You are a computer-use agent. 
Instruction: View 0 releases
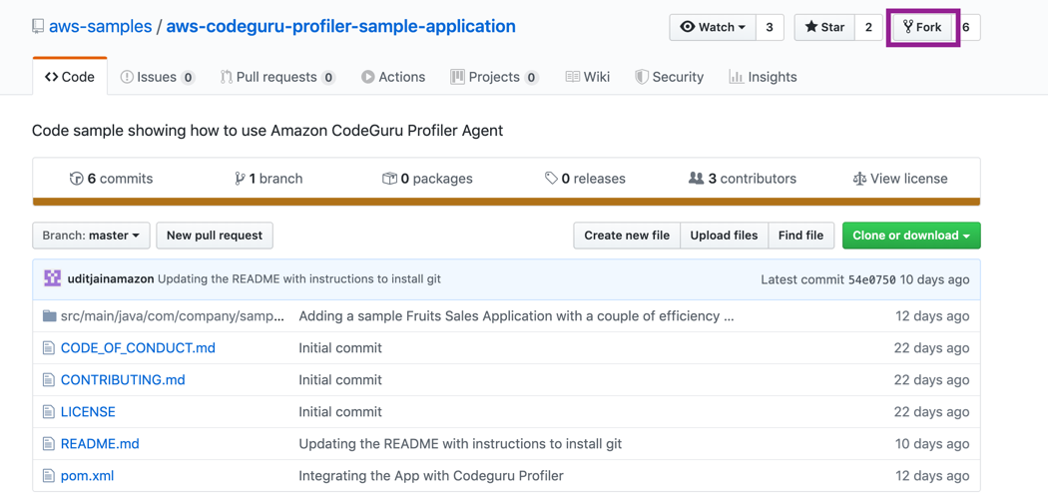(x=586, y=179)
